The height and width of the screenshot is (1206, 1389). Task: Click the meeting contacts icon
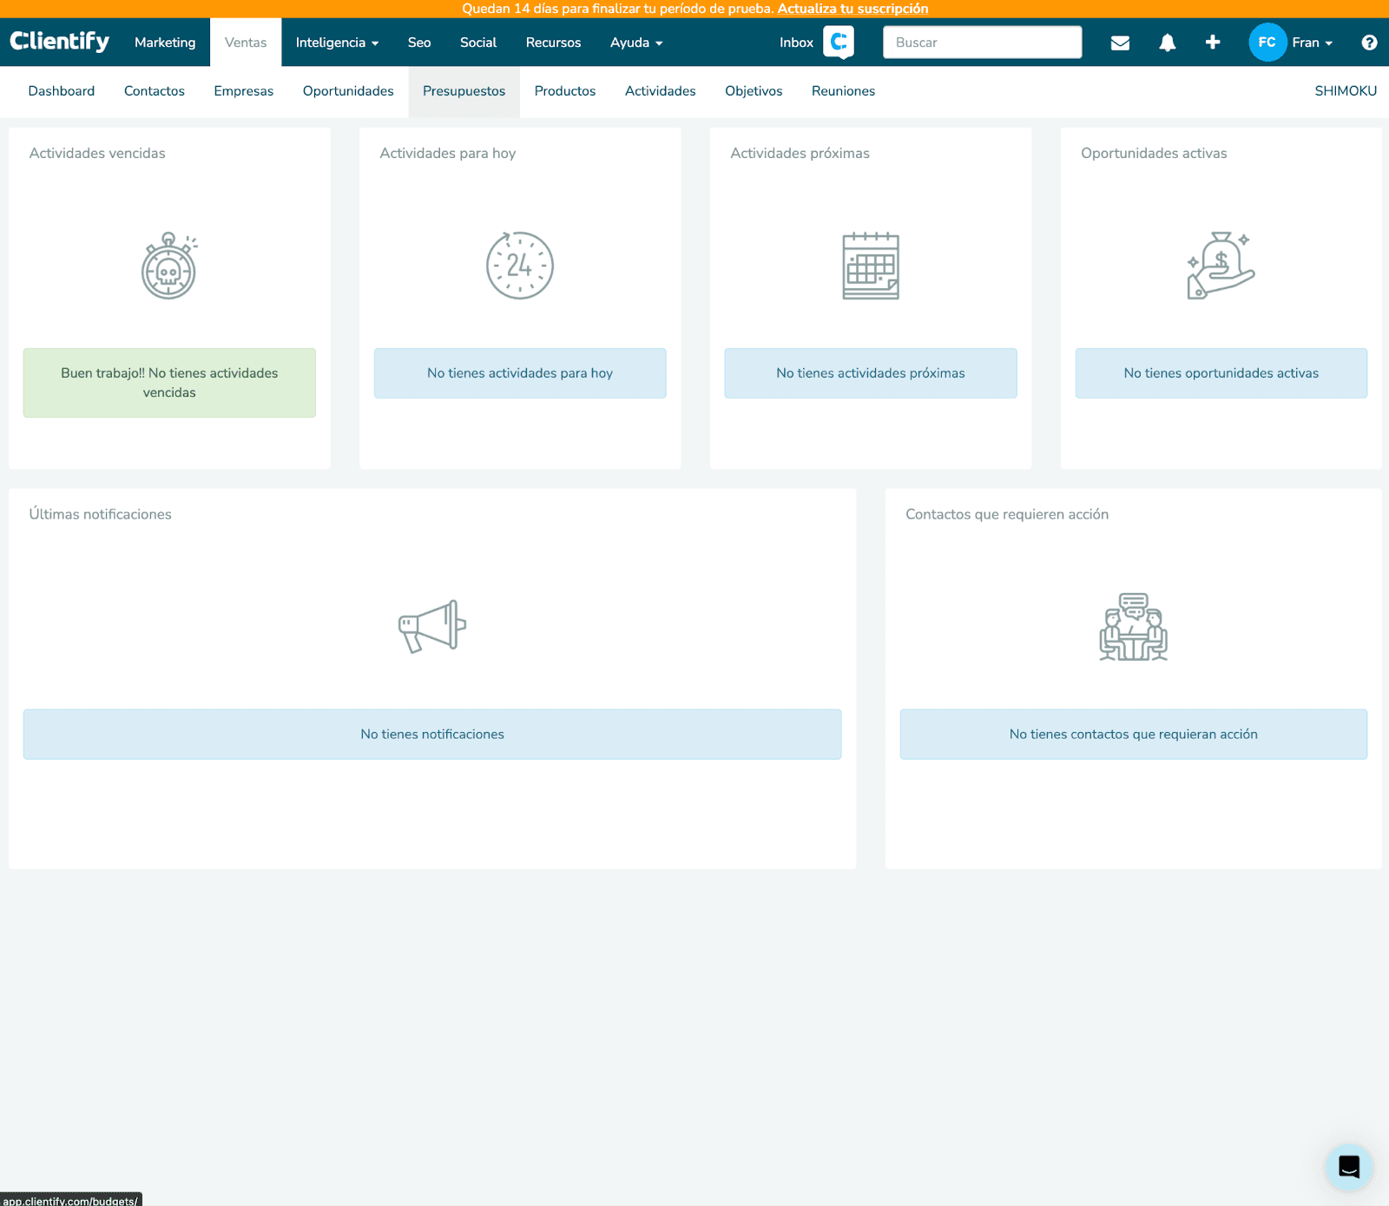click(1133, 627)
